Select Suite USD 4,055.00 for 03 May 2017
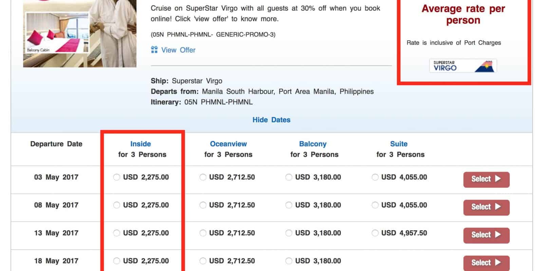This screenshot has width=543, height=271. 375,177
